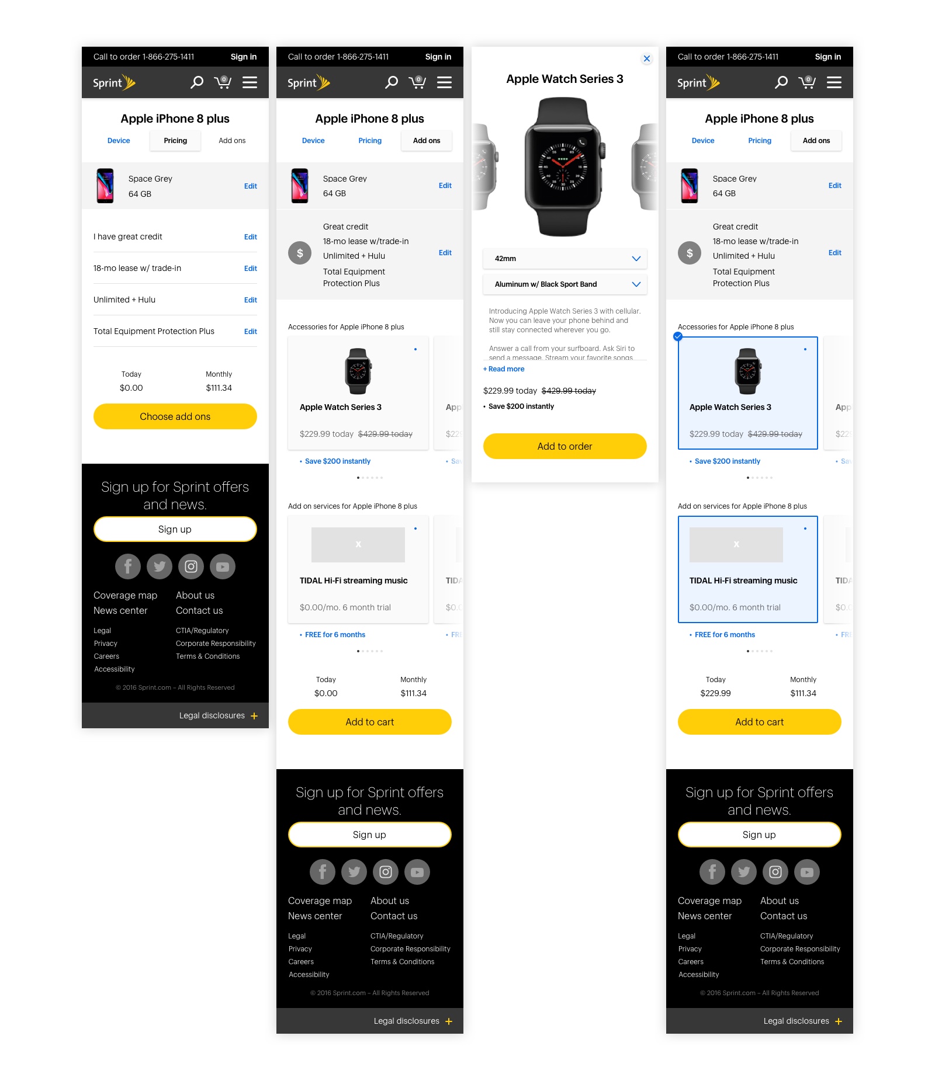Open the hamburger menu in the rightmost screen
The width and height of the screenshot is (935, 1081).
pyautogui.click(x=834, y=82)
